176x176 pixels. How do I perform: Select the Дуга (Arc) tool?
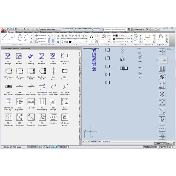(x=26, y=38)
